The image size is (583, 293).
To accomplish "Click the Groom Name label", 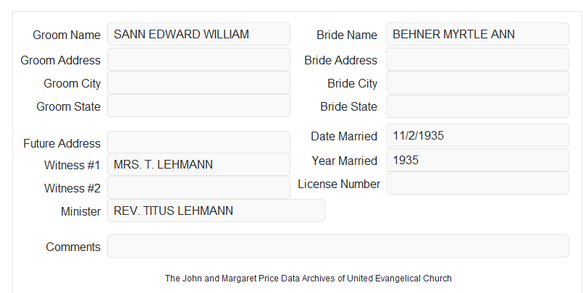I will click(x=67, y=35).
